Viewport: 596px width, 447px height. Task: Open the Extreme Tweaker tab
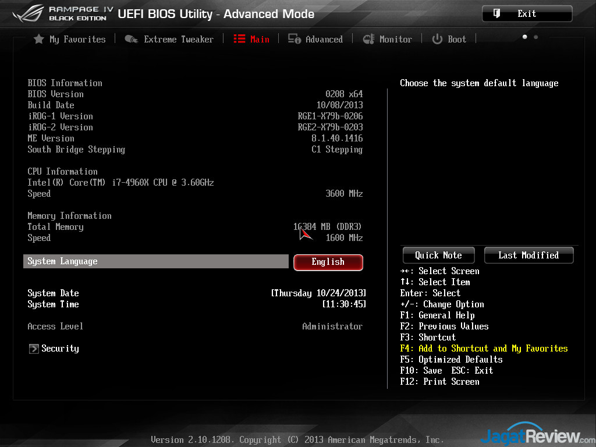coord(179,40)
